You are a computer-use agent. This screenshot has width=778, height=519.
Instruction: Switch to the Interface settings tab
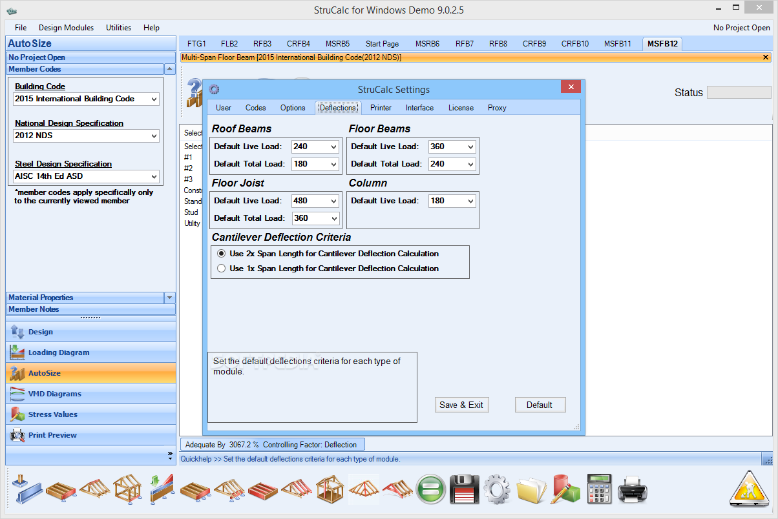(420, 108)
